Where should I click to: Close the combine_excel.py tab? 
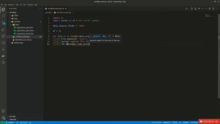(x=66, y=9)
